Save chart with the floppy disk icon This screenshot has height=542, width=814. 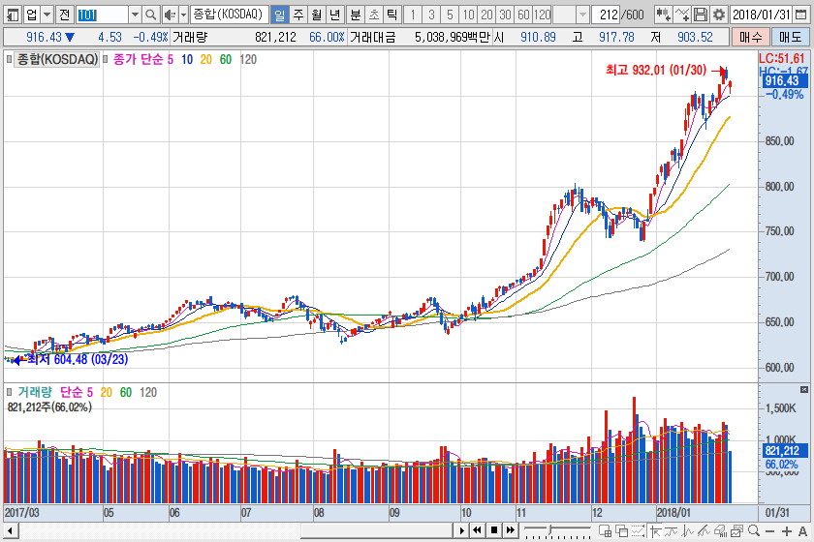coord(702,15)
